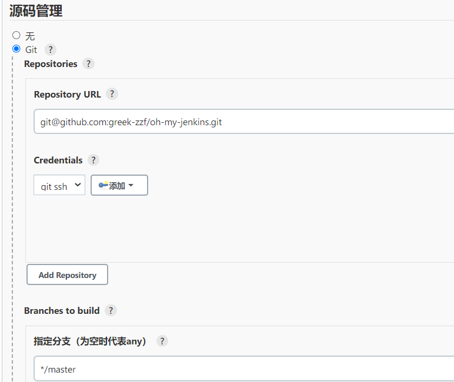View help for Branches to build

[111, 310]
